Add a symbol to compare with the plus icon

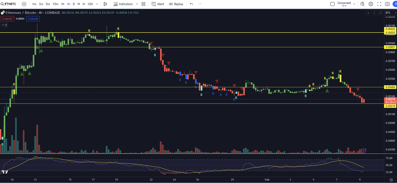(24, 4)
